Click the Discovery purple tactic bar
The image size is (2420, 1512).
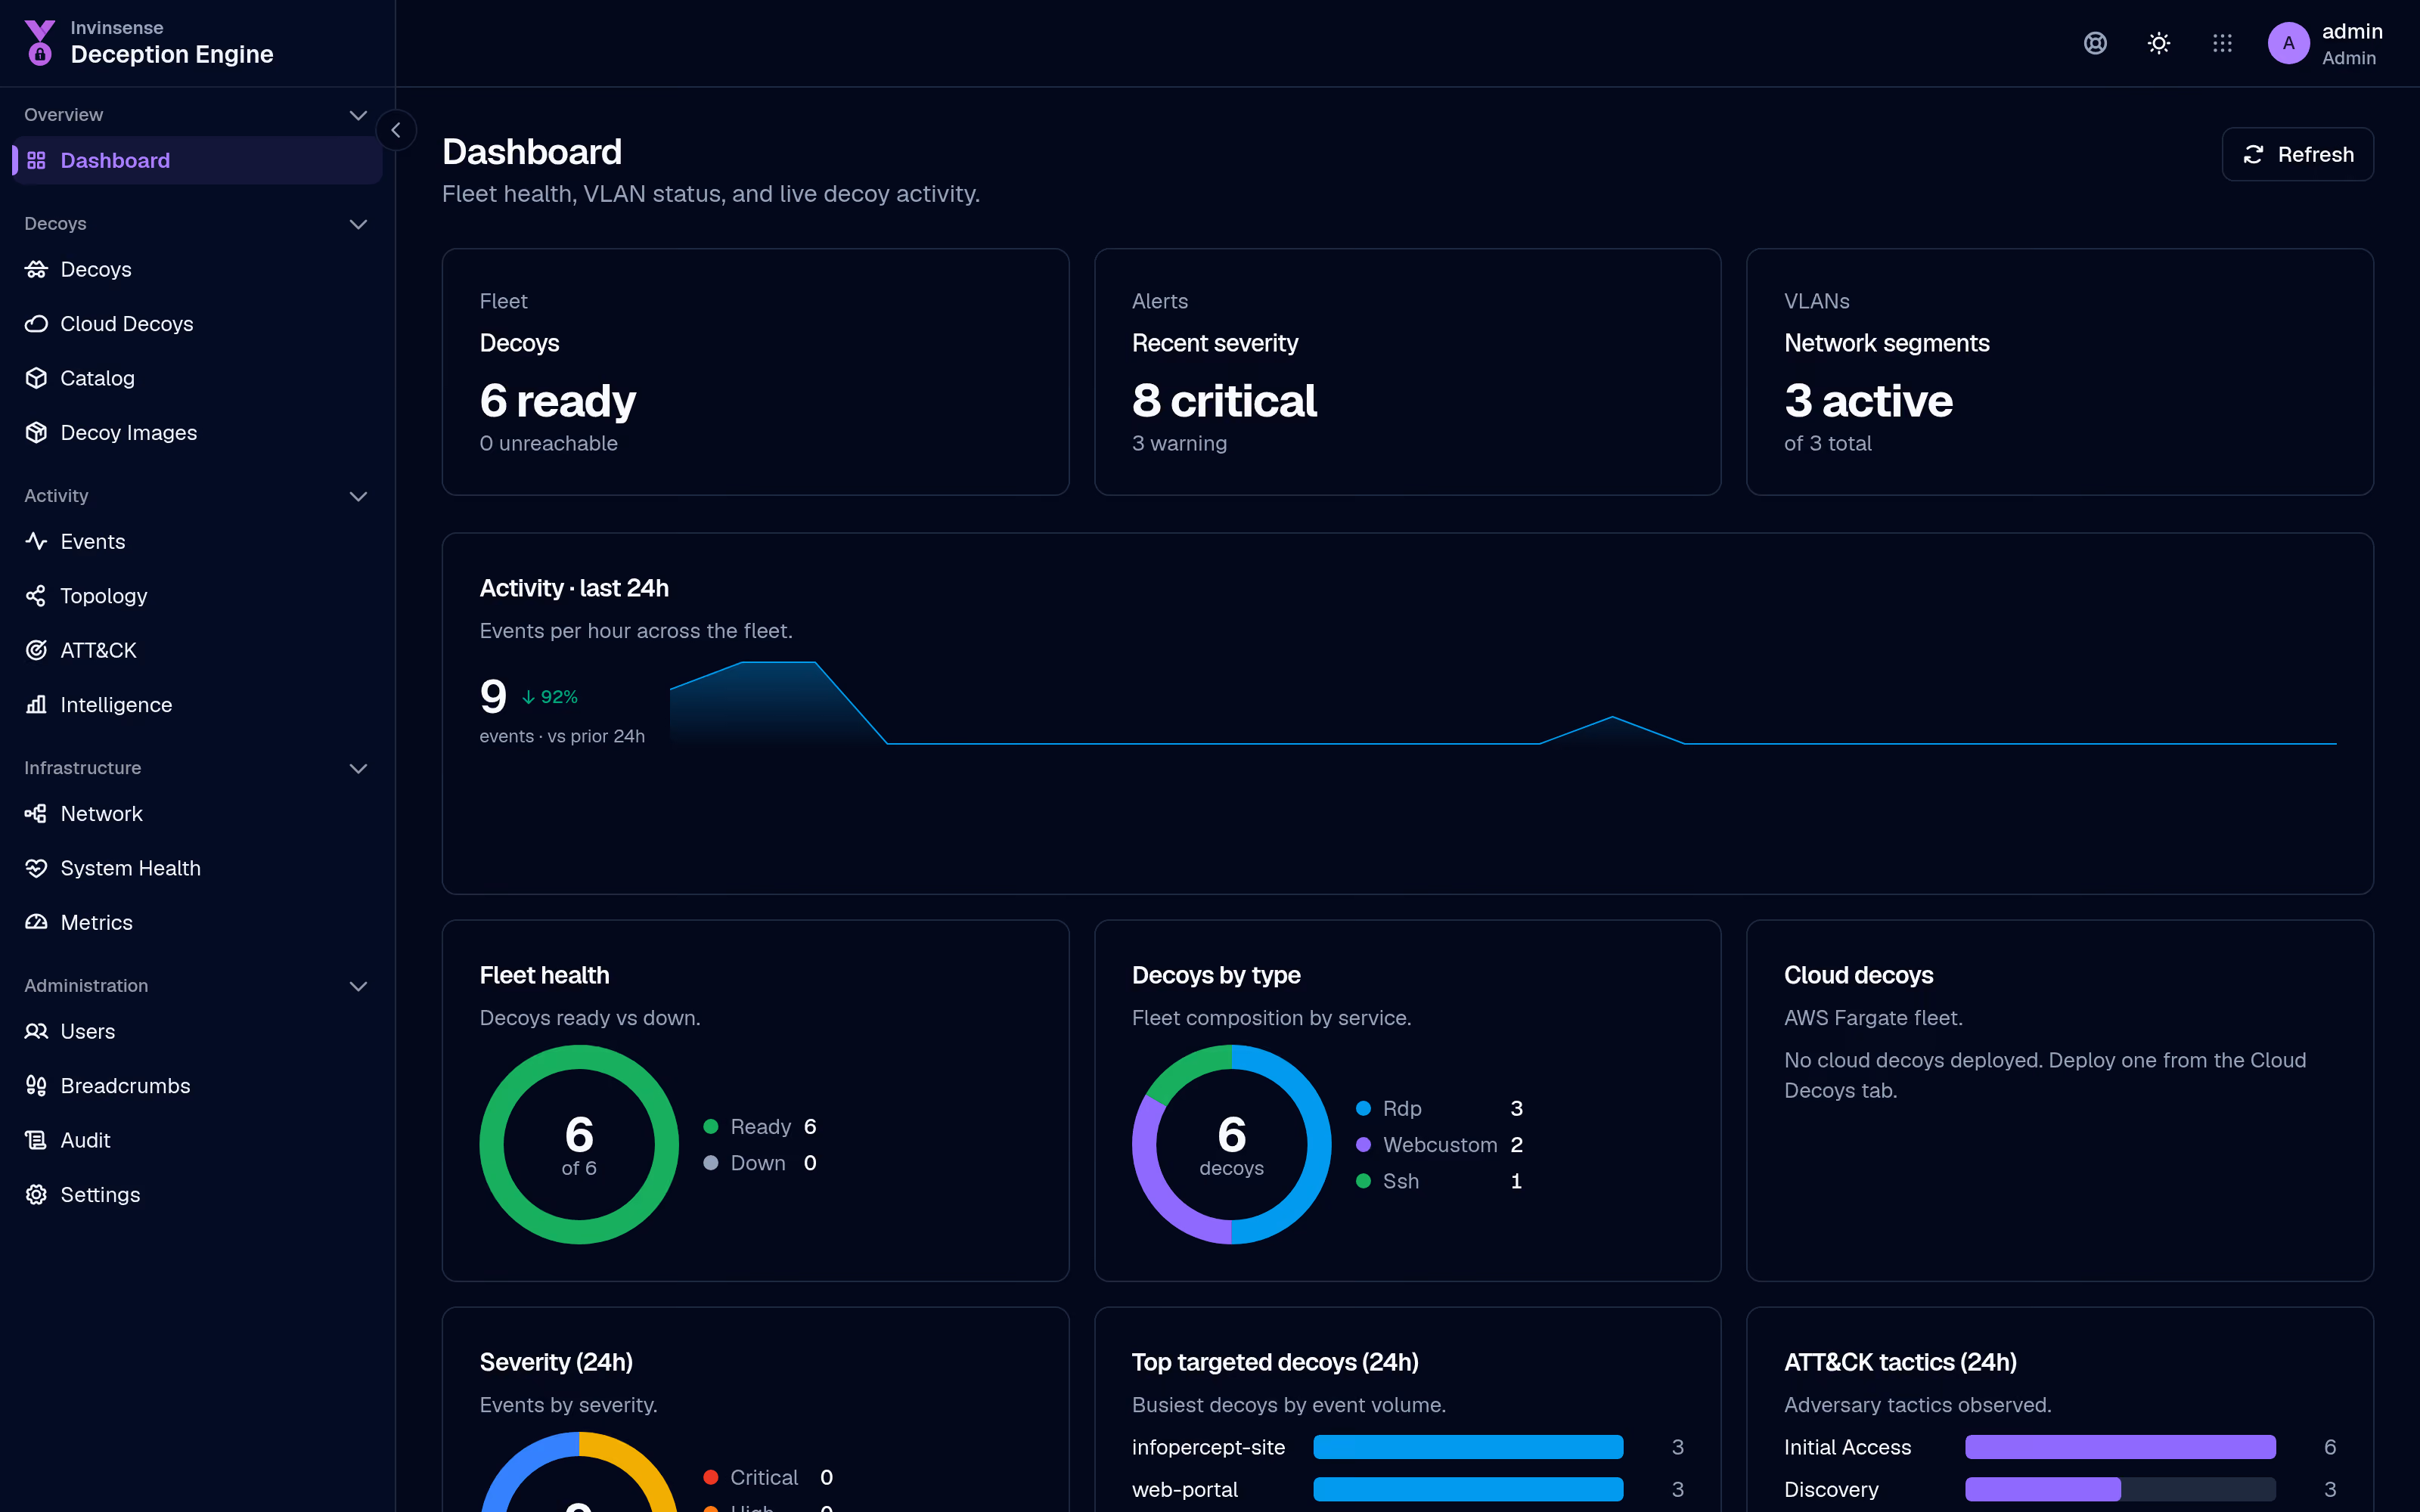click(2042, 1489)
